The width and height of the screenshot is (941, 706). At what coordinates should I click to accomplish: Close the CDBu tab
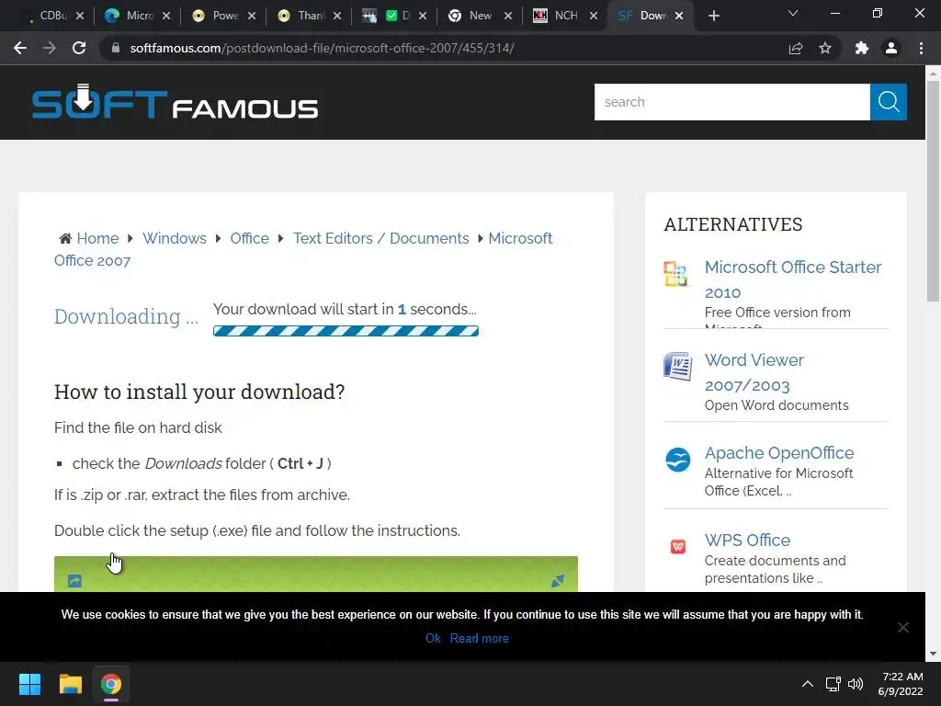pyautogui.click(x=80, y=16)
